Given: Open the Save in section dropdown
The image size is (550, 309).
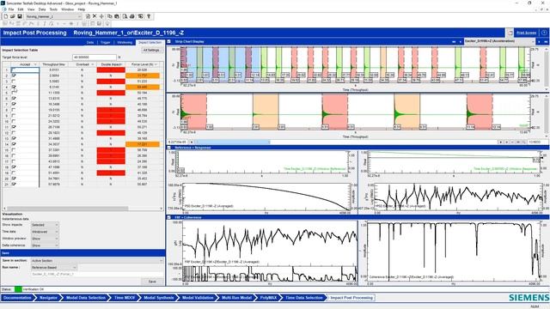Looking at the screenshot, I should point(97,261).
